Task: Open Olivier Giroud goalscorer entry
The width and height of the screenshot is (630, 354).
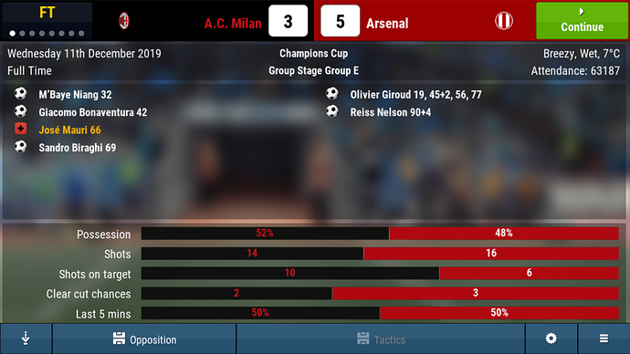Action: 415,95
